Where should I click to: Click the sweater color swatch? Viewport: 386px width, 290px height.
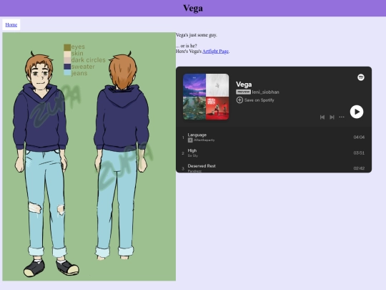coord(67,67)
